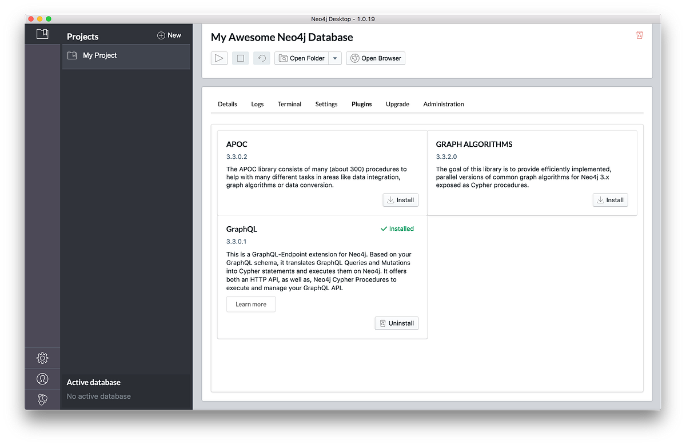Expand the Open Folder dropdown arrow

click(x=335, y=58)
